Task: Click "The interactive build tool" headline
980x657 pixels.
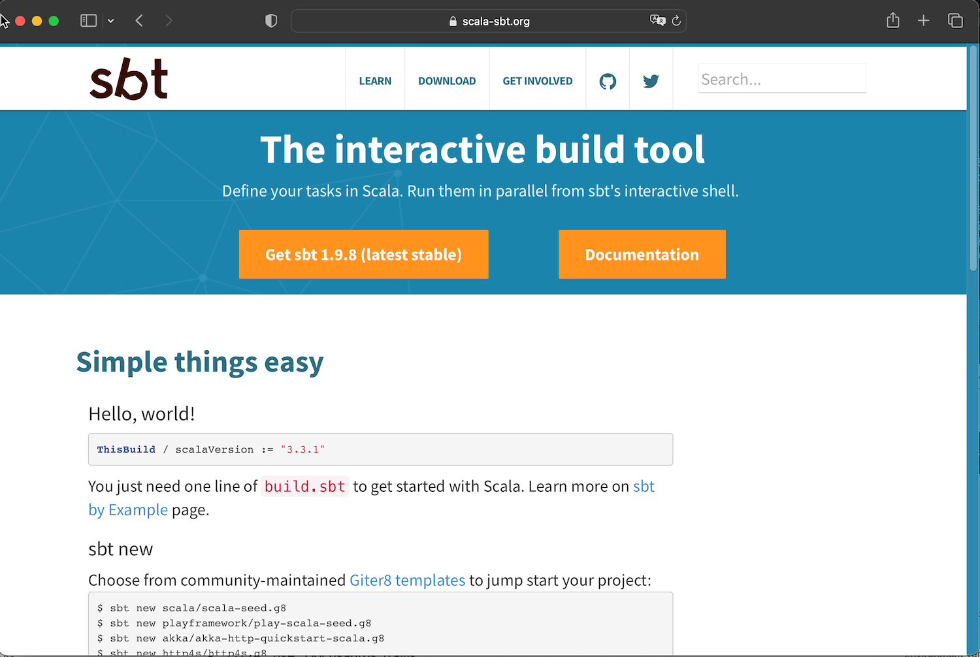Action: point(482,150)
